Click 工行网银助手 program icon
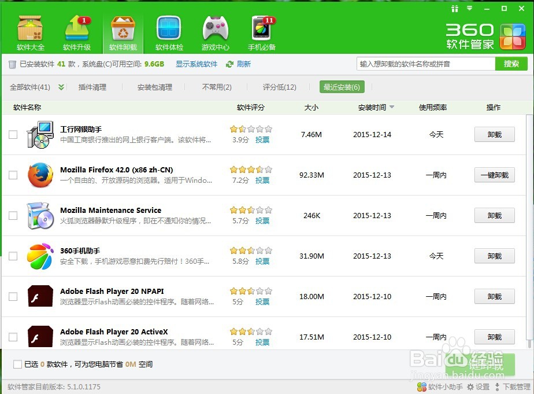 (40, 135)
